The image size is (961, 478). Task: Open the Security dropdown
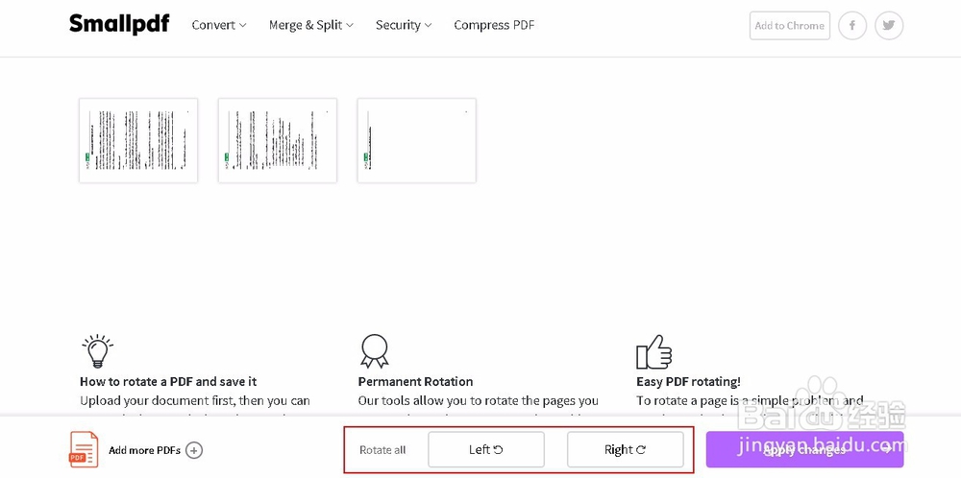click(404, 25)
